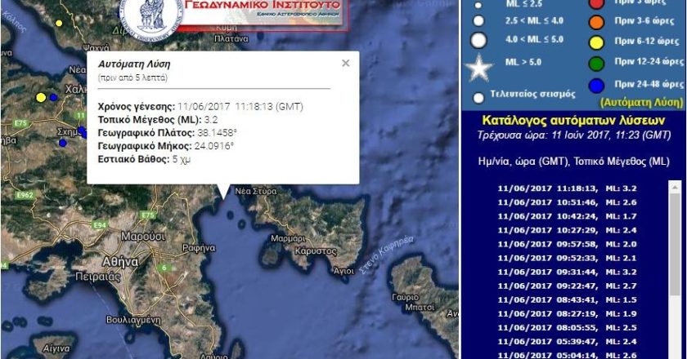Click the Στενό Καφηρέα strait label
Viewport: 687px width, 359px height.
tap(386, 255)
